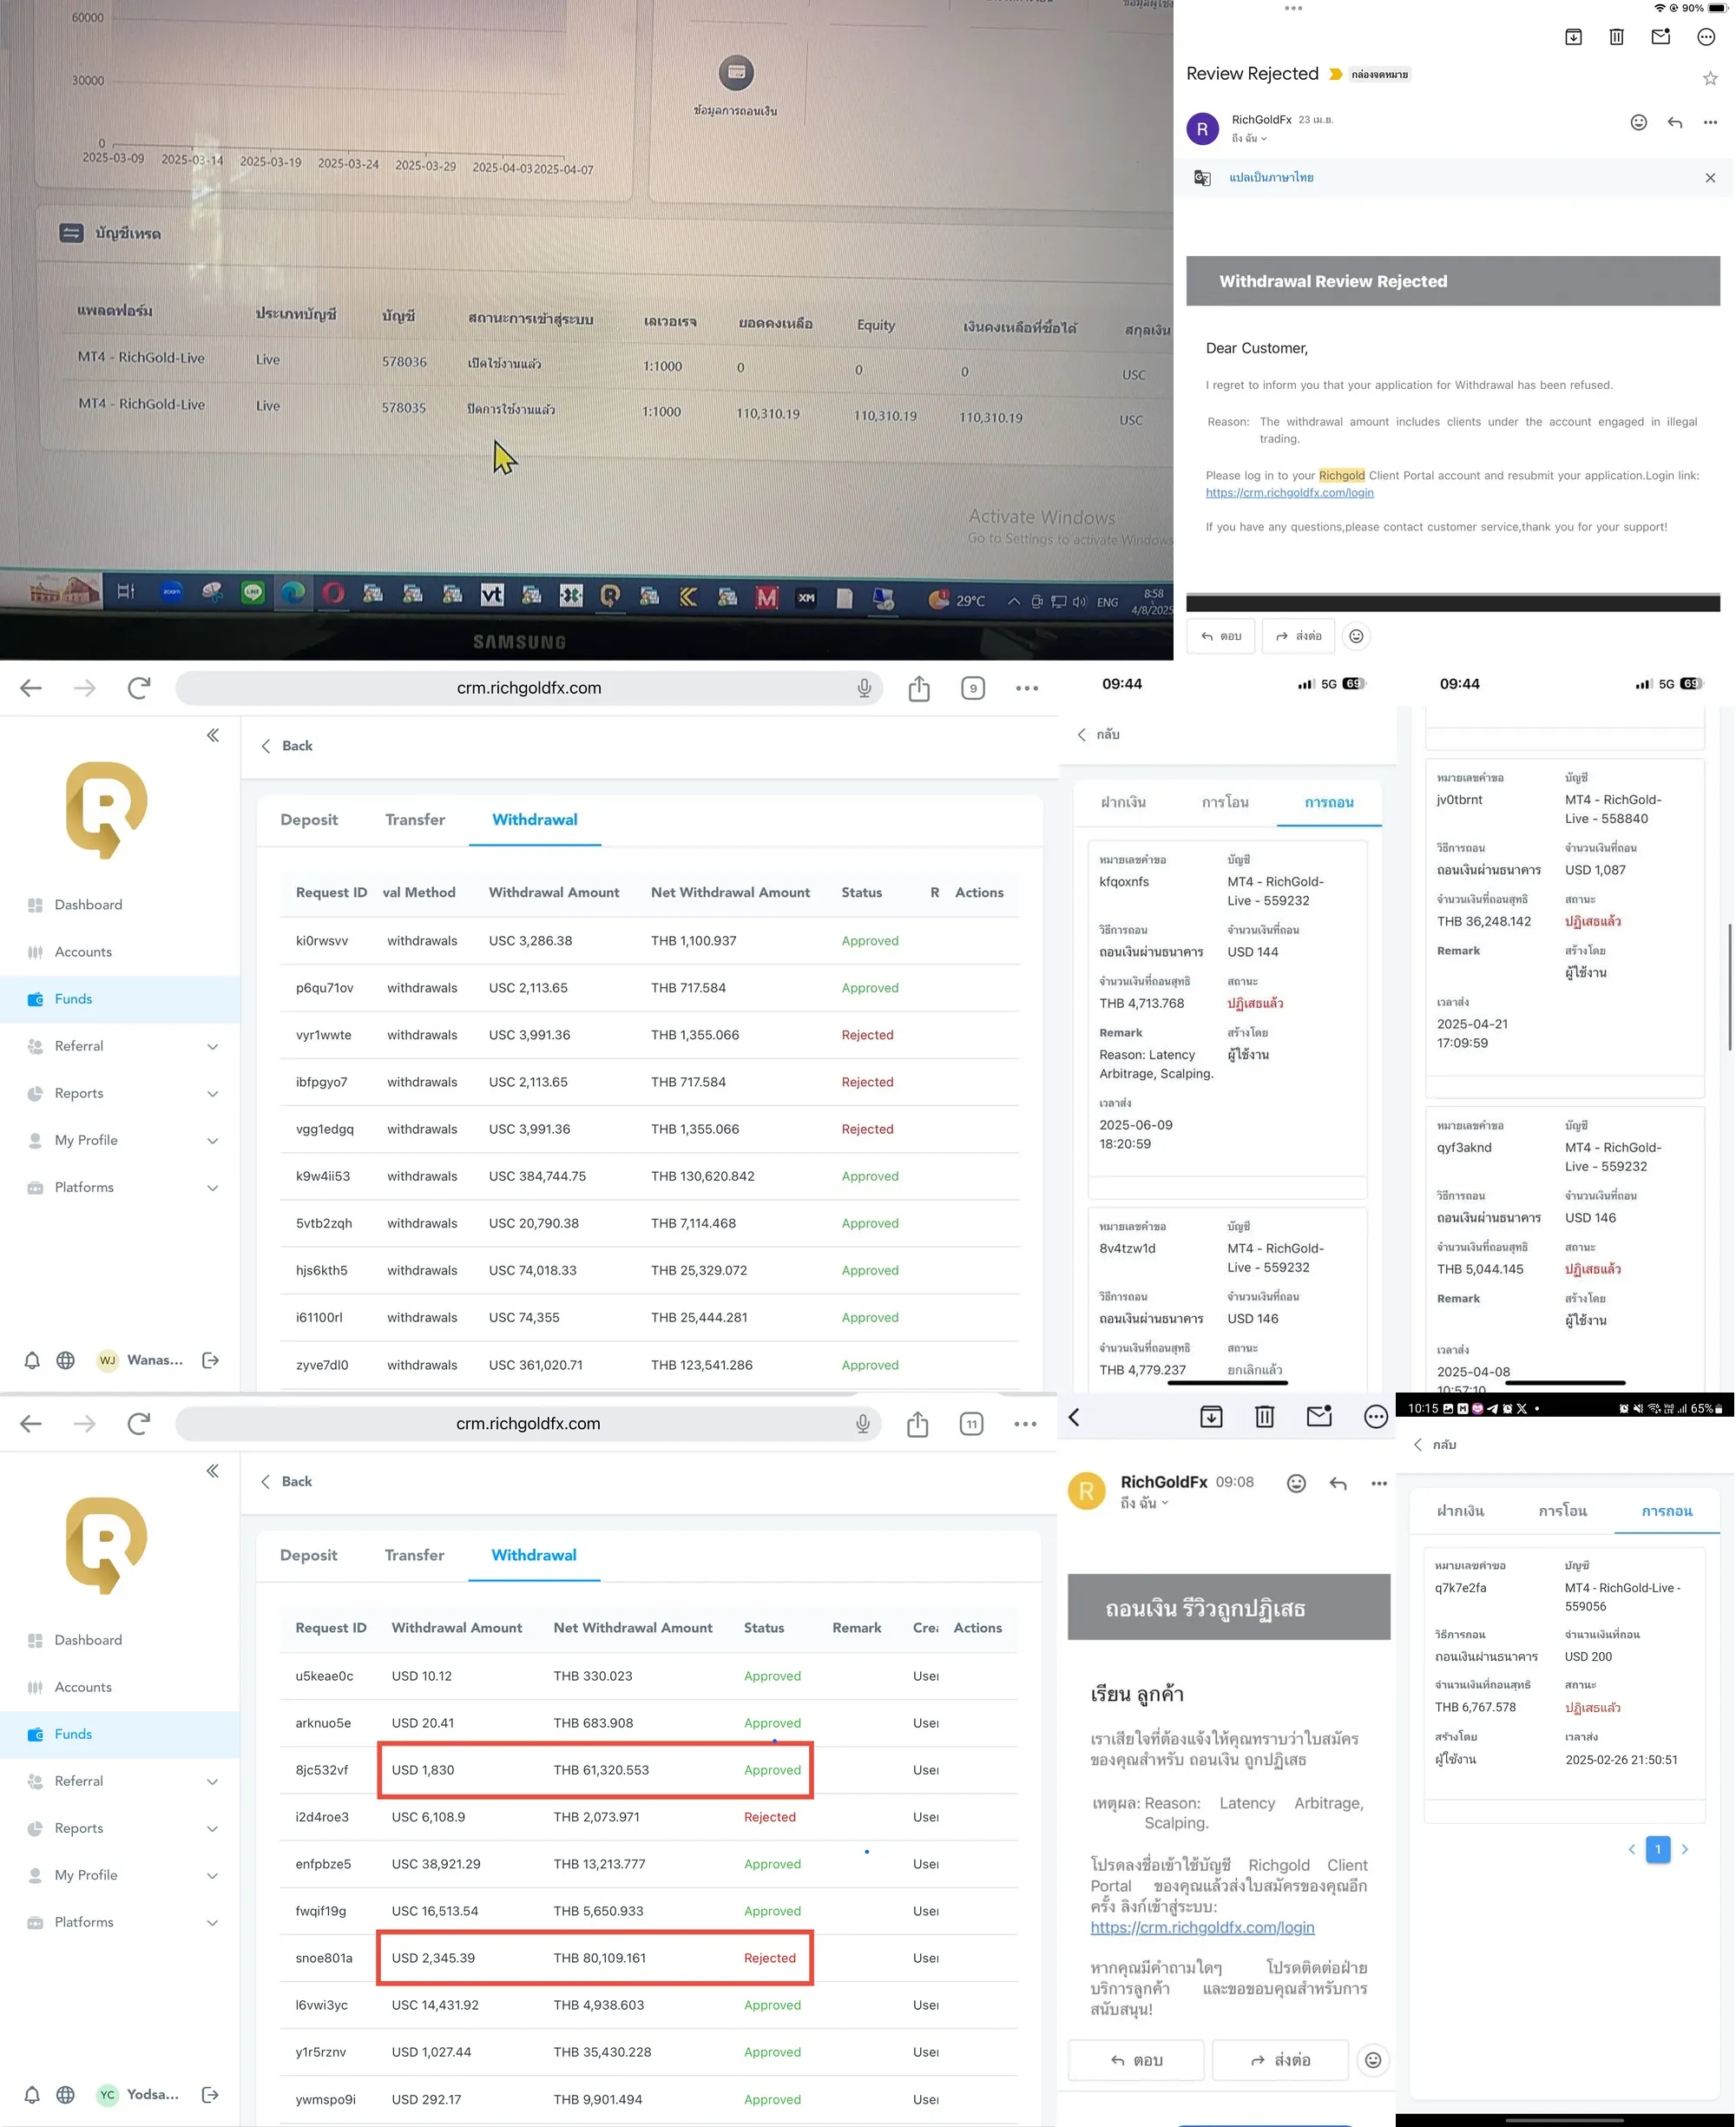Image resolution: width=1736 pixels, height=2127 pixels.
Task: Switch to Transfer tab in the Wanas CRM
Action: pyautogui.click(x=415, y=819)
